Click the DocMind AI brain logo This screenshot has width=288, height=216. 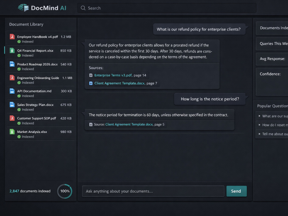pyautogui.click(x=23, y=8)
